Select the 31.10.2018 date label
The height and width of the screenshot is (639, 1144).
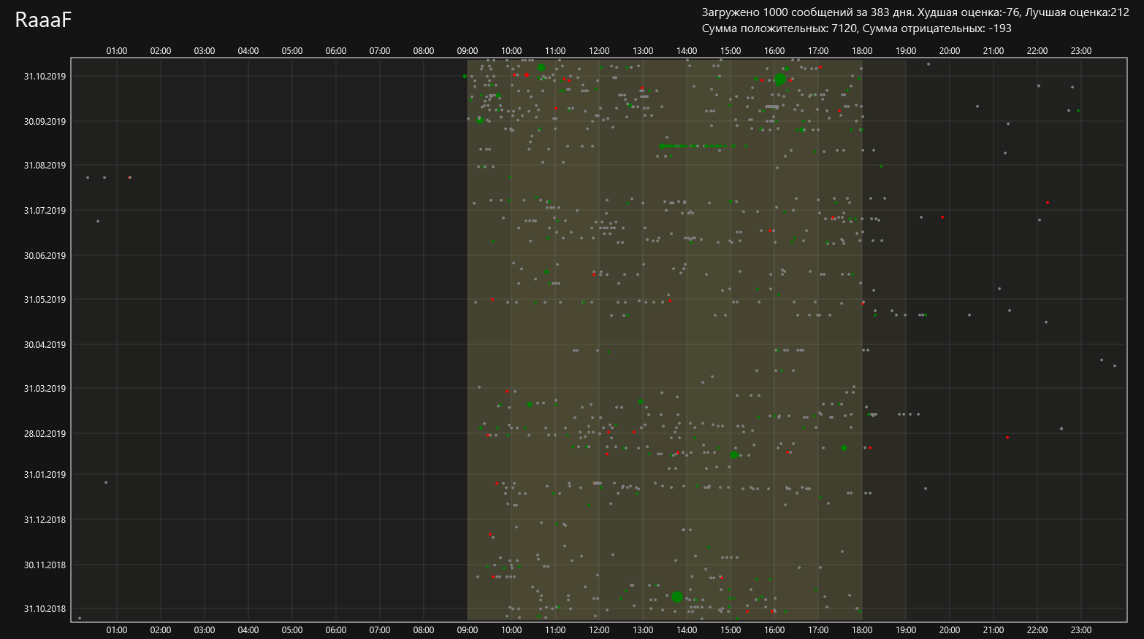(x=45, y=608)
